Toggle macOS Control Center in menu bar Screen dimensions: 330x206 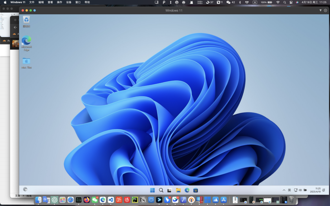pyautogui.click(x=291, y=2)
